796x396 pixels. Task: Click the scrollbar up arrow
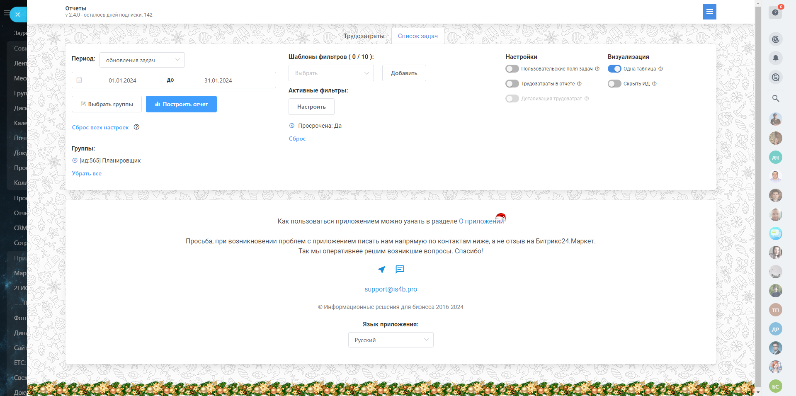tap(758, 3)
